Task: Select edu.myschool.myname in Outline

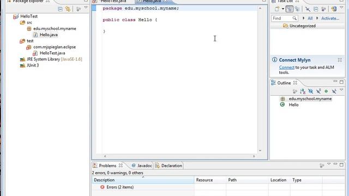Action: coord(310,99)
